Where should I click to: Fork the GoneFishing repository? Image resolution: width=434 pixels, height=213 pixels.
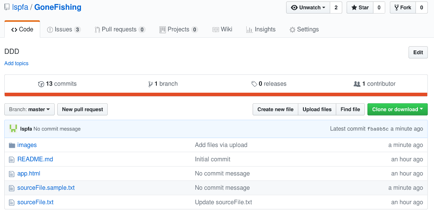tap(403, 8)
